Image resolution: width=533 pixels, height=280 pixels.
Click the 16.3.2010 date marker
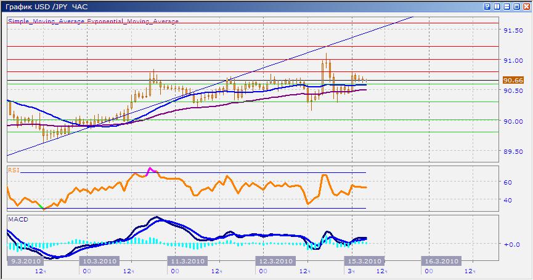click(x=441, y=261)
